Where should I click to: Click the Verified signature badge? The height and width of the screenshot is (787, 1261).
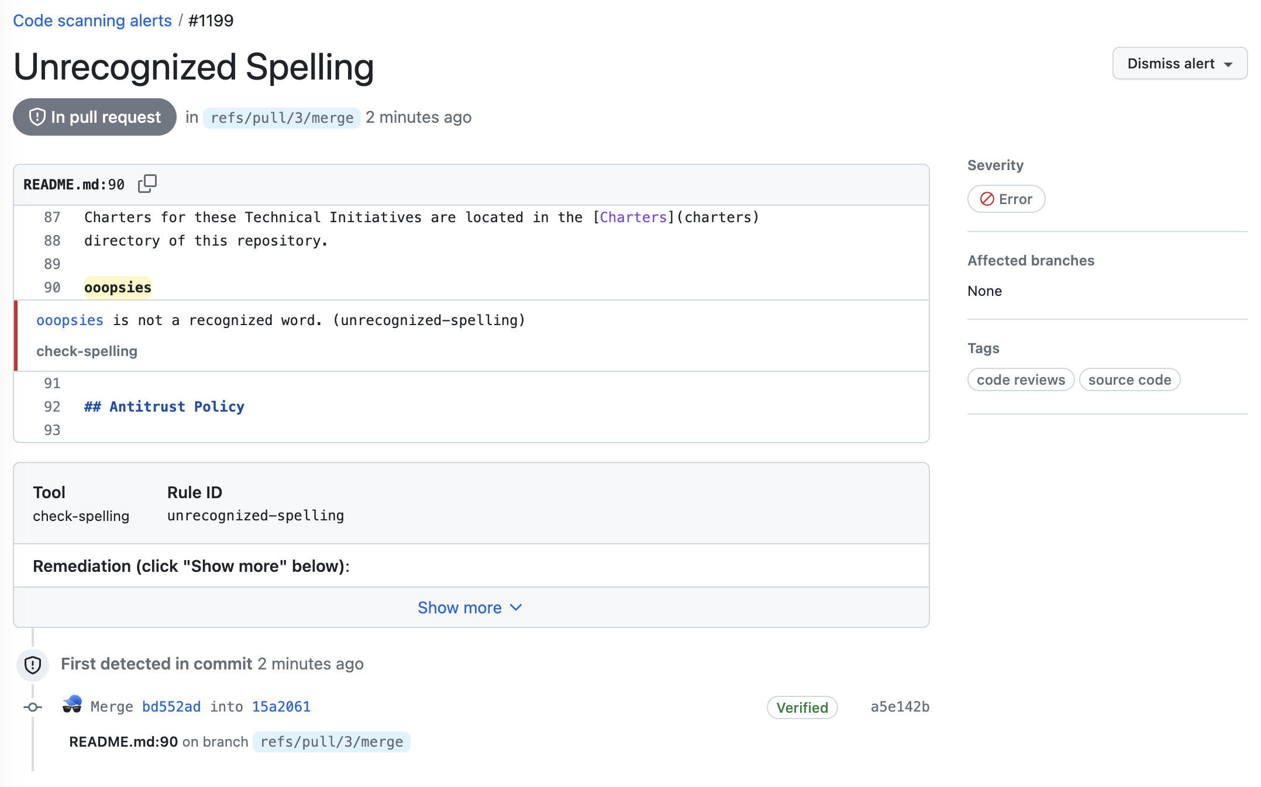[x=802, y=707]
